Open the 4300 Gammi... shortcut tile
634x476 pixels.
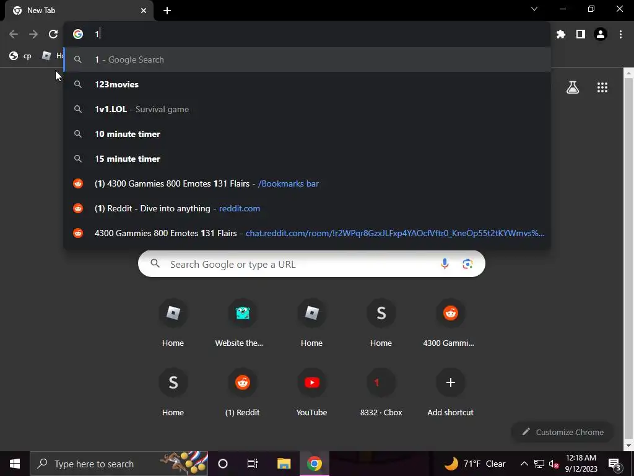(450, 323)
